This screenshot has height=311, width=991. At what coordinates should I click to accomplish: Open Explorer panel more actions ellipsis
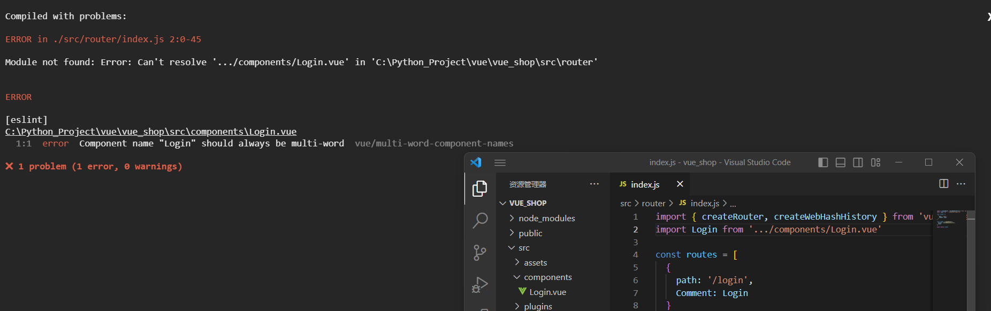click(x=594, y=184)
